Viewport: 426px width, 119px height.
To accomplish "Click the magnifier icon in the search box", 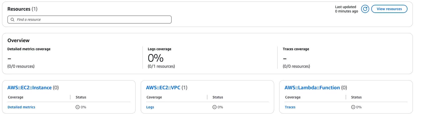I will click(x=12, y=20).
